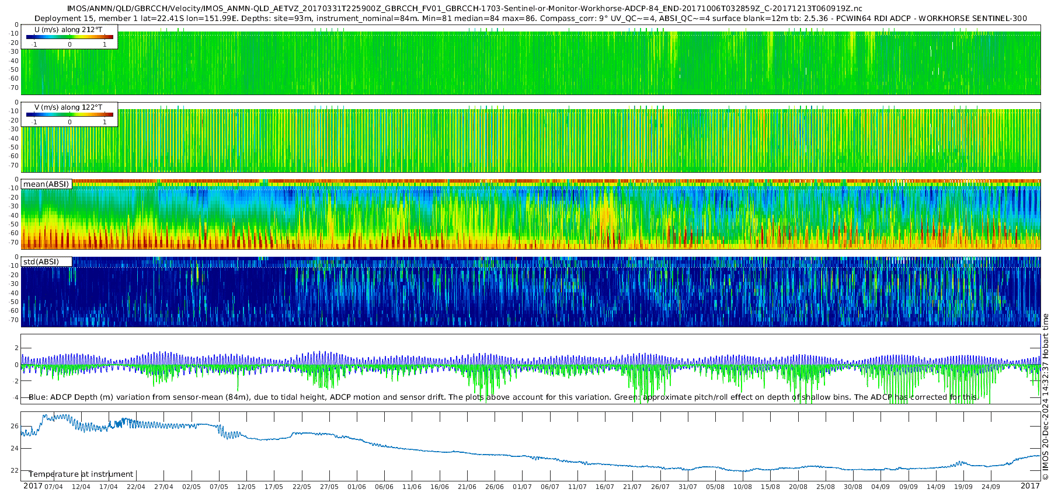1051x496 pixels.
Task: Select the 21/07 date on time axis
Action: point(632,487)
